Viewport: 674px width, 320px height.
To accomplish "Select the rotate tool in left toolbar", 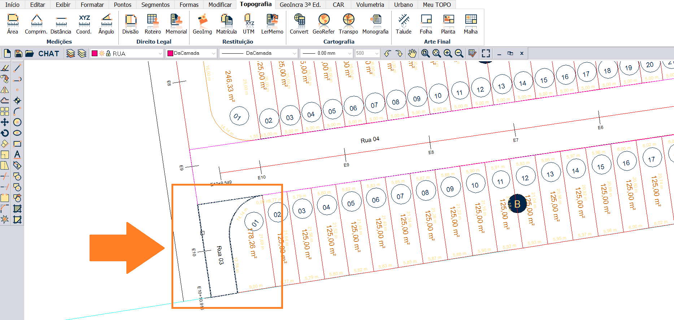I will tap(5, 133).
